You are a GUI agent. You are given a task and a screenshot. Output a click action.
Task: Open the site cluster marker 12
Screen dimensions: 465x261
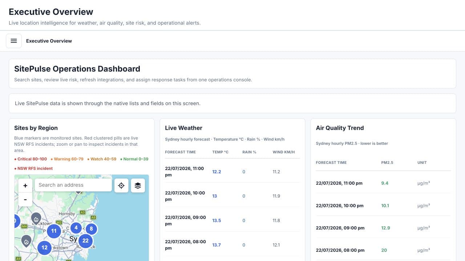pos(44,248)
